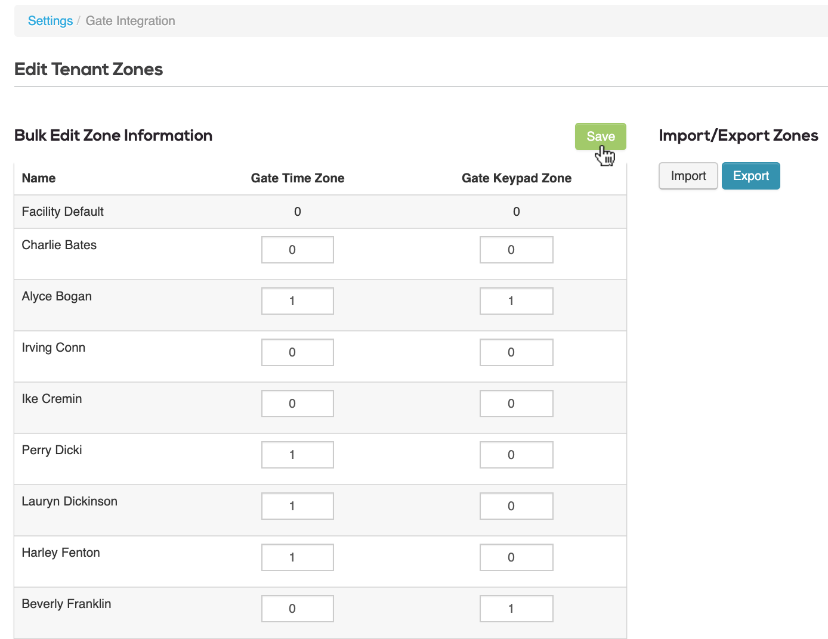Select Charlie Bates Gate Keypad Zone field

click(516, 249)
